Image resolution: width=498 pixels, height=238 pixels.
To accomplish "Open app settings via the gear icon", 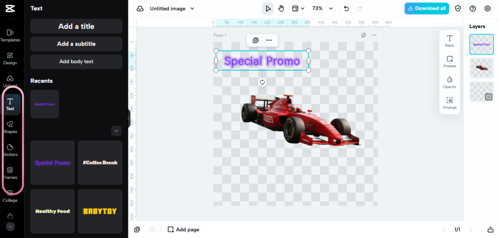I will pyautogui.click(x=487, y=8).
